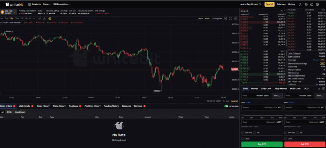Open the info circle icon in header
This screenshot has width=326, height=148.
[312, 4]
